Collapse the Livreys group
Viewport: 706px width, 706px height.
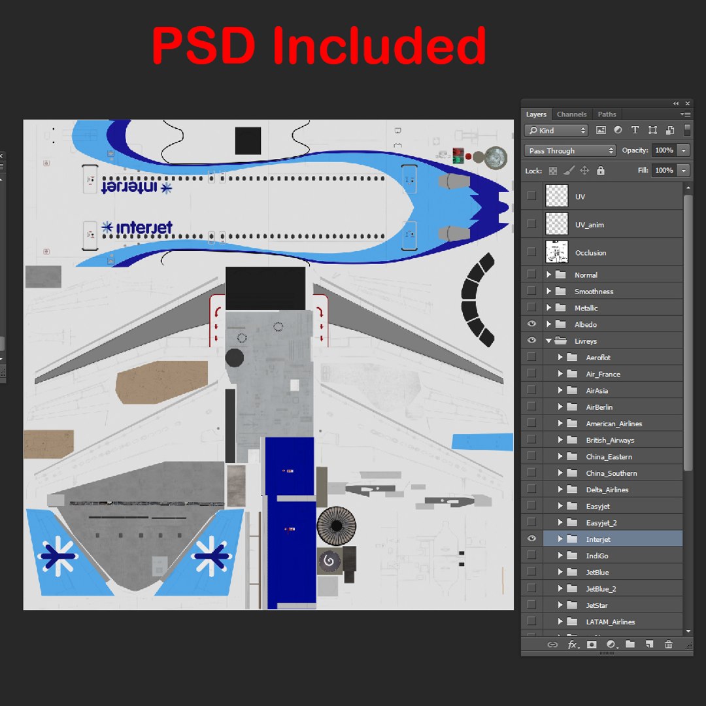click(x=549, y=341)
